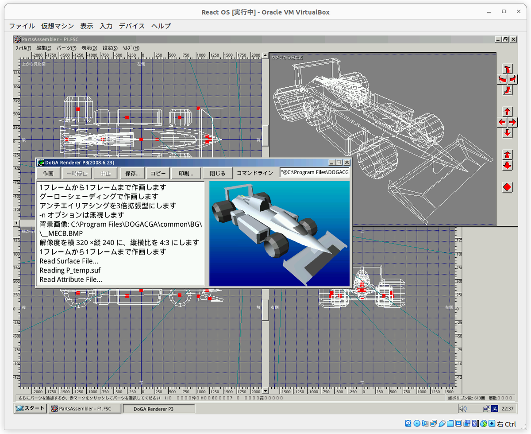The image size is (531, 434).
Task: Click the left scroll arrow of horizontal scrollbar
Action: (x=17, y=223)
